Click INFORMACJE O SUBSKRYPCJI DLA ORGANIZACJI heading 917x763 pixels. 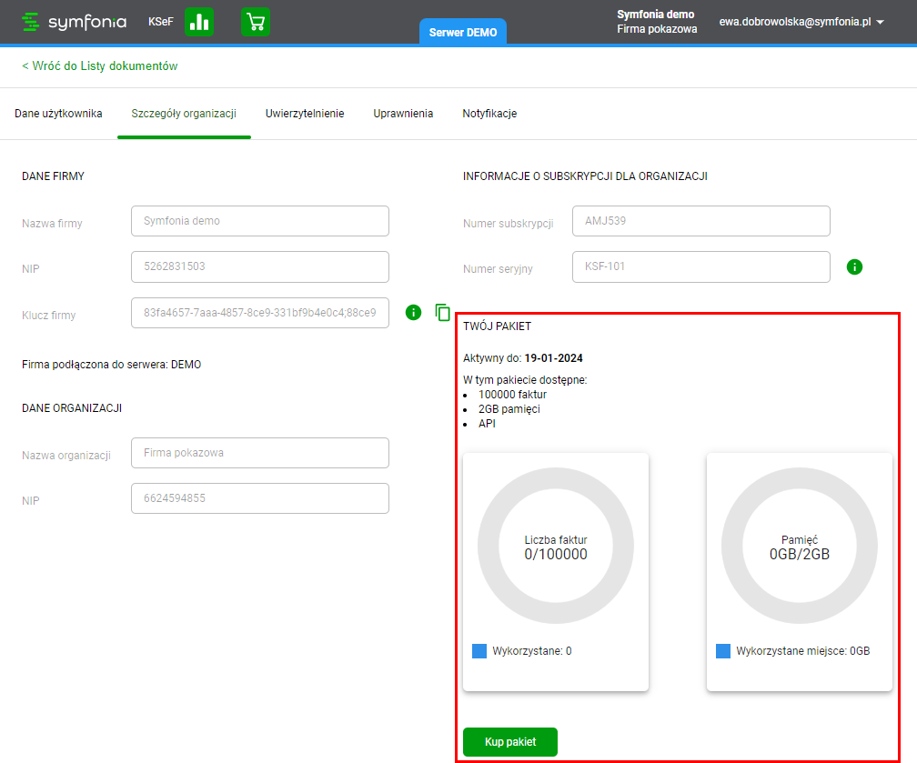point(586,176)
